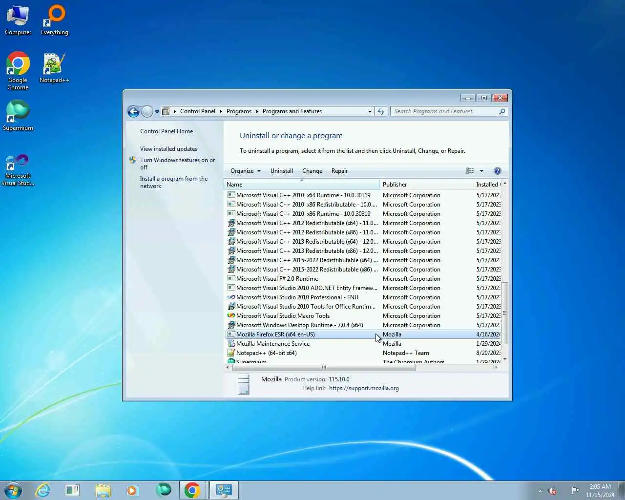
Task: Select Visual C++ 2013 Redistributable (x86) entry
Action: [x=363, y=251]
